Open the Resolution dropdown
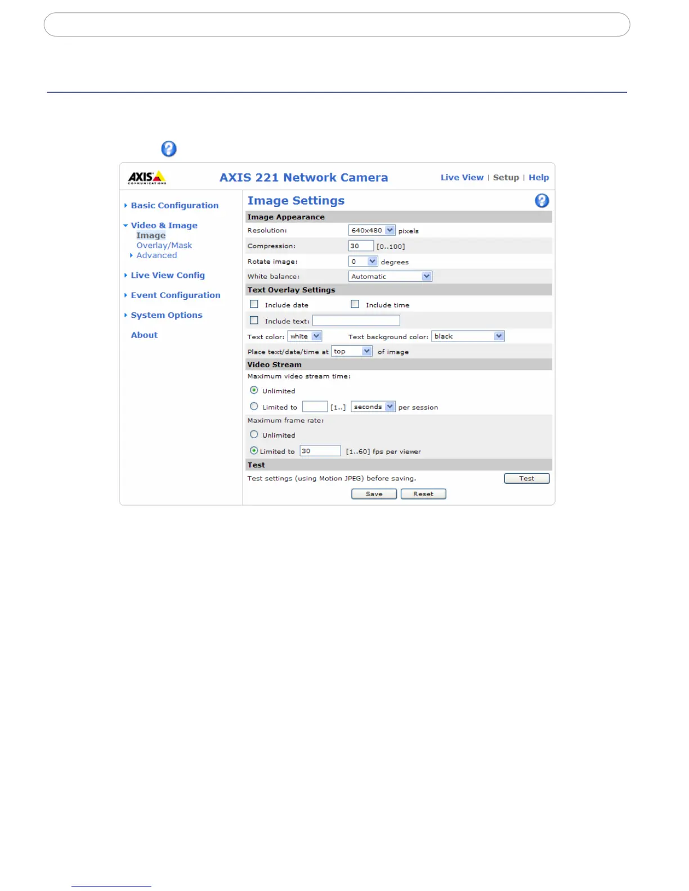The image size is (689, 891). (372, 231)
